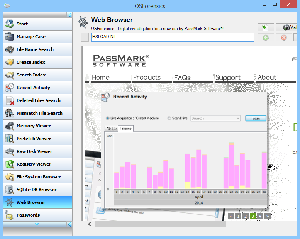Open Support menu on PassMark page
Image resolution: width=300 pixels, height=239 pixels.
pyautogui.click(x=228, y=78)
